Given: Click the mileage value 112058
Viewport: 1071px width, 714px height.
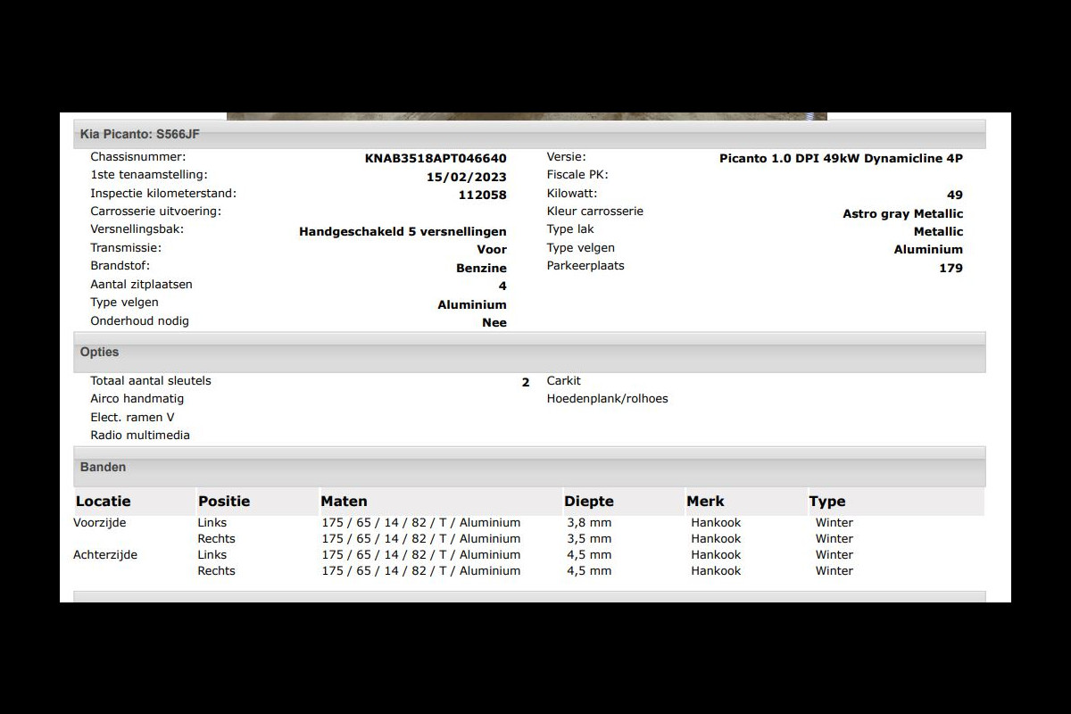Looking at the screenshot, I should pyautogui.click(x=482, y=195).
